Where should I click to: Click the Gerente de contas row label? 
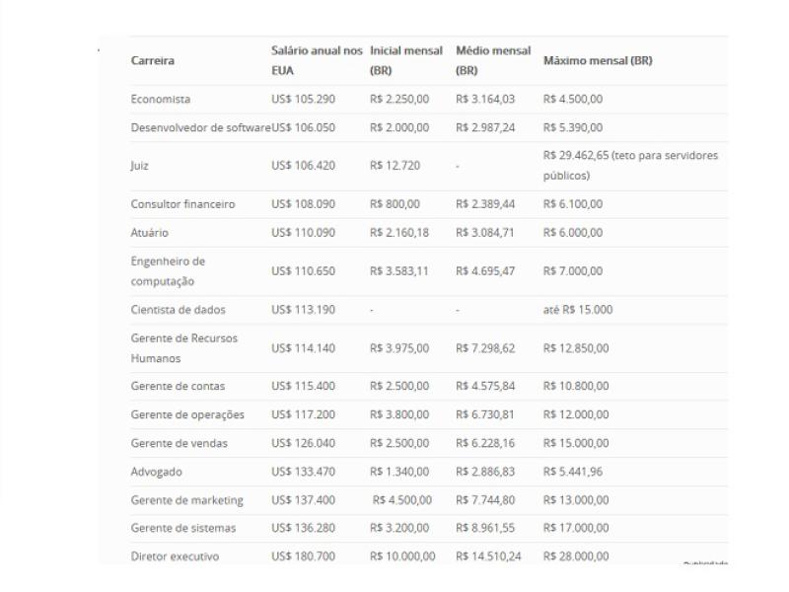pyautogui.click(x=178, y=387)
